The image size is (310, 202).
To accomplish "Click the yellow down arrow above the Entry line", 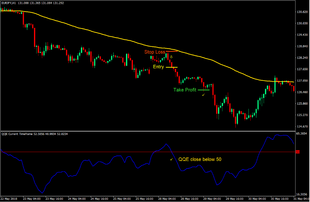I will coord(171,57).
